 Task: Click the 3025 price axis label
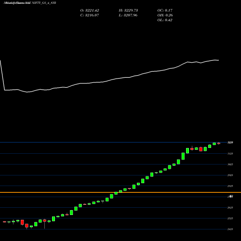point(230,164)
